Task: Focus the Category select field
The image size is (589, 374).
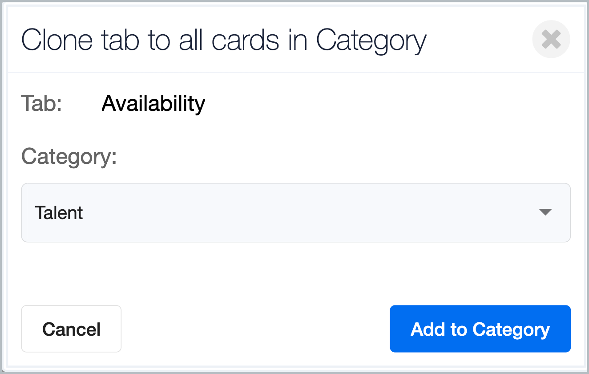Action: coord(296,213)
